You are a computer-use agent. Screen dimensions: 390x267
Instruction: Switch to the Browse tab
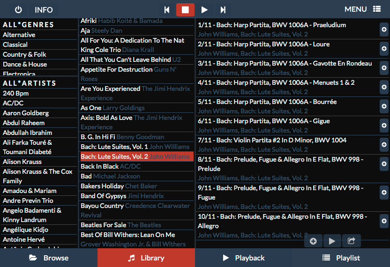click(x=49, y=258)
